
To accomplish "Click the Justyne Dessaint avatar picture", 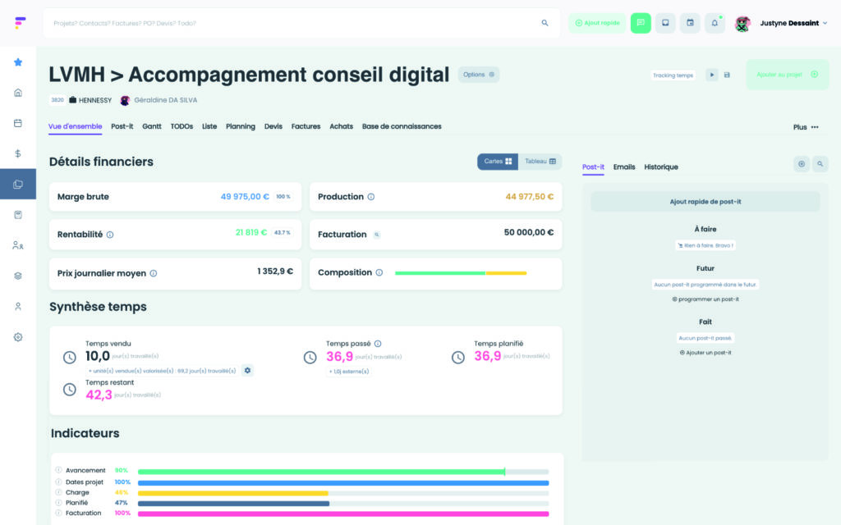I will pos(742,24).
